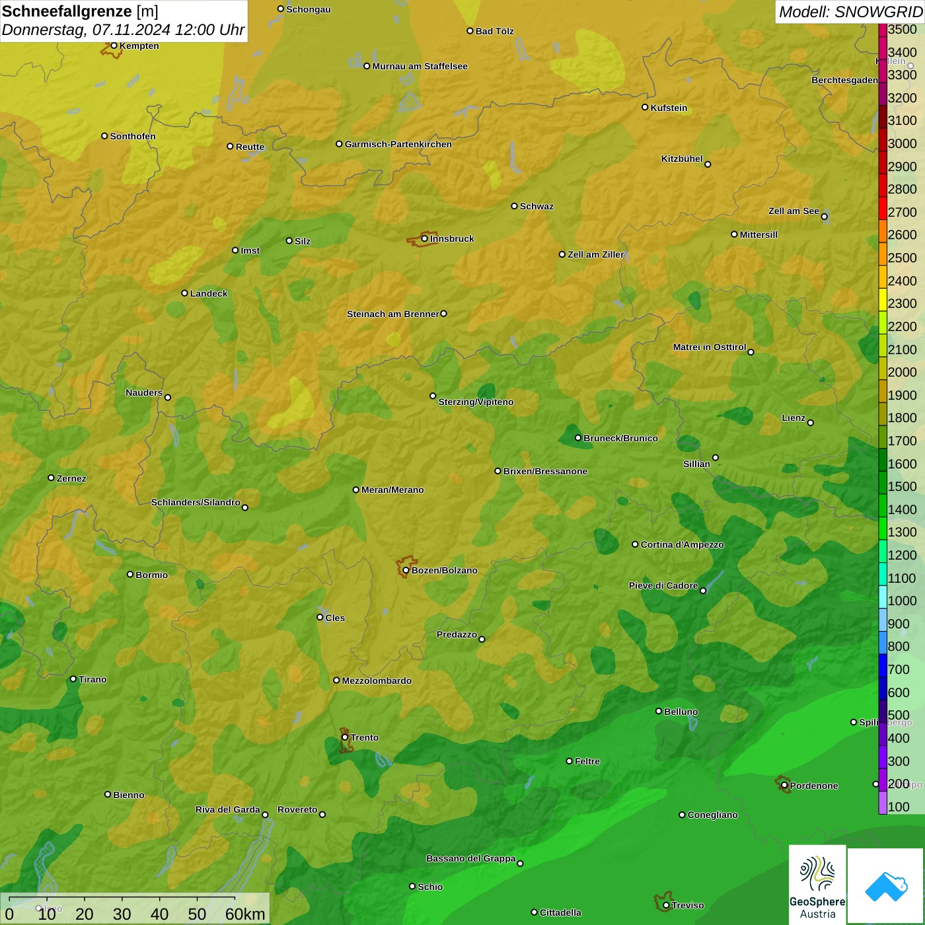The image size is (925, 925).
Task: Click the Bienno city marker dot
Action: pyautogui.click(x=108, y=794)
